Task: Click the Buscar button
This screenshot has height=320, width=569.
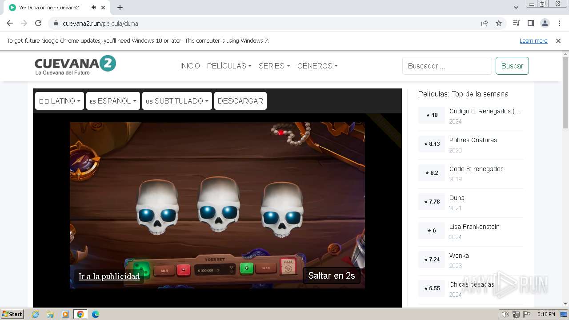Action: (x=512, y=66)
